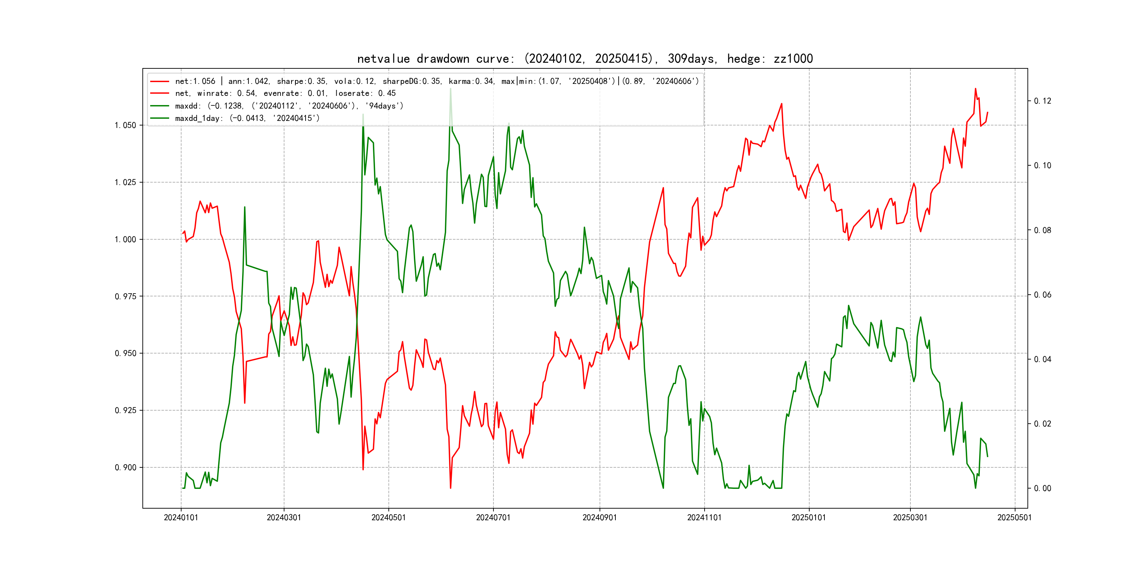The image size is (1142, 571).
Task: Click the 0.06 right axis tick label
Action: click(1042, 295)
